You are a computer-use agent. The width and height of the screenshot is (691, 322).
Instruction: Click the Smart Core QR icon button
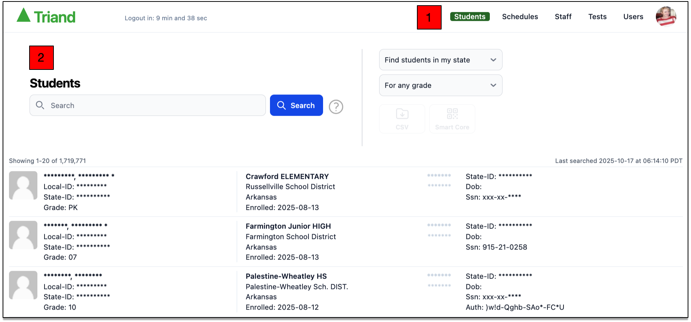[x=452, y=119]
